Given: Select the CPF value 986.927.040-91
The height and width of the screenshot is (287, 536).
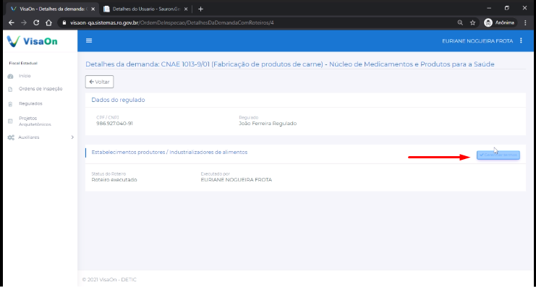Looking at the screenshot, I should point(114,124).
